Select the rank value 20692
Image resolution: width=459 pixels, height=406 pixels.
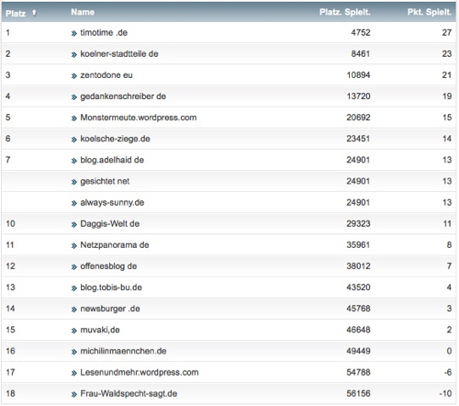[358, 118]
